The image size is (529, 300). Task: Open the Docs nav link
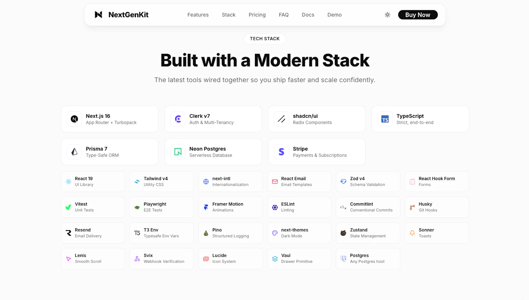[308, 15]
